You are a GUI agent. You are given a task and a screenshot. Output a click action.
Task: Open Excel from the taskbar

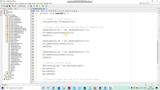[x=84, y=88]
